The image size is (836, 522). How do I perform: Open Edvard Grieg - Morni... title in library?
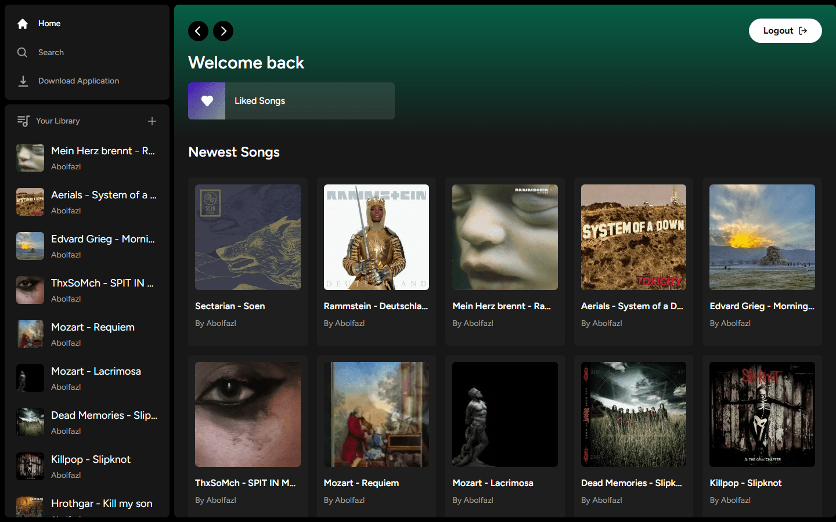(x=103, y=239)
